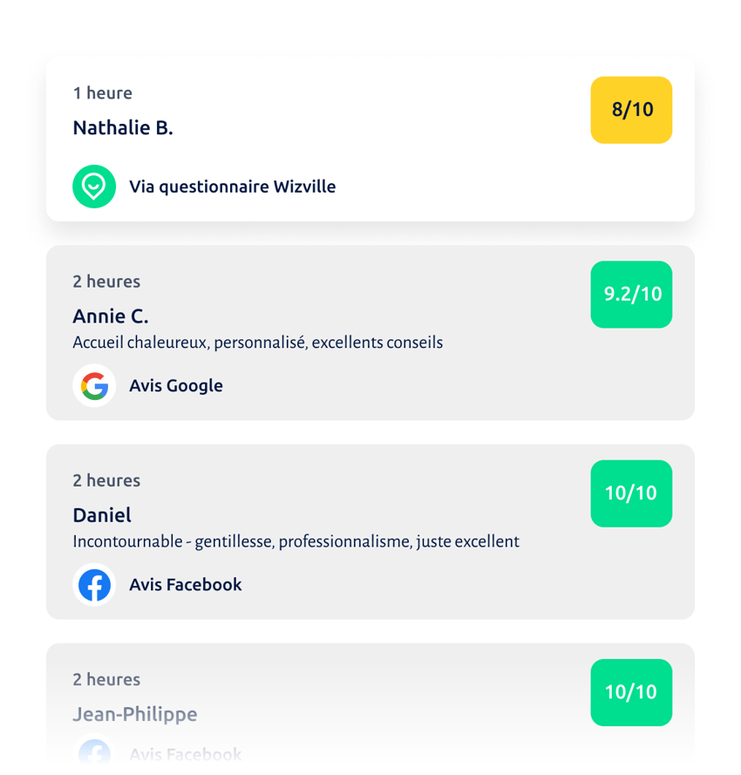Click the "2 heures" timestamp above Annie C.

pyautogui.click(x=106, y=282)
